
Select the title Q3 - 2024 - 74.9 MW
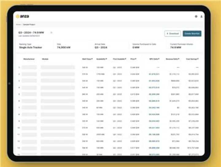[x=31, y=33]
